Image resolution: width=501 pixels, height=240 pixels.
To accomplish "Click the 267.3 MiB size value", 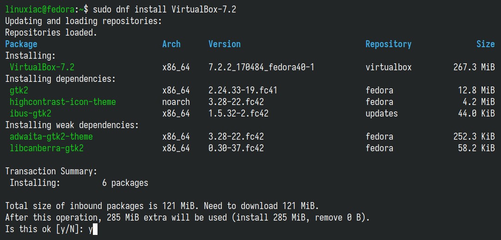I will (x=474, y=67).
